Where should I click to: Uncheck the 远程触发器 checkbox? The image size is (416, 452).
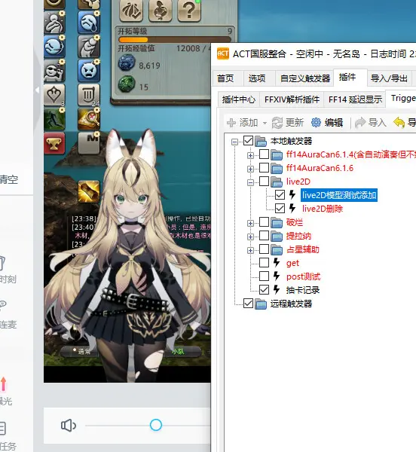click(x=248, y=304)
